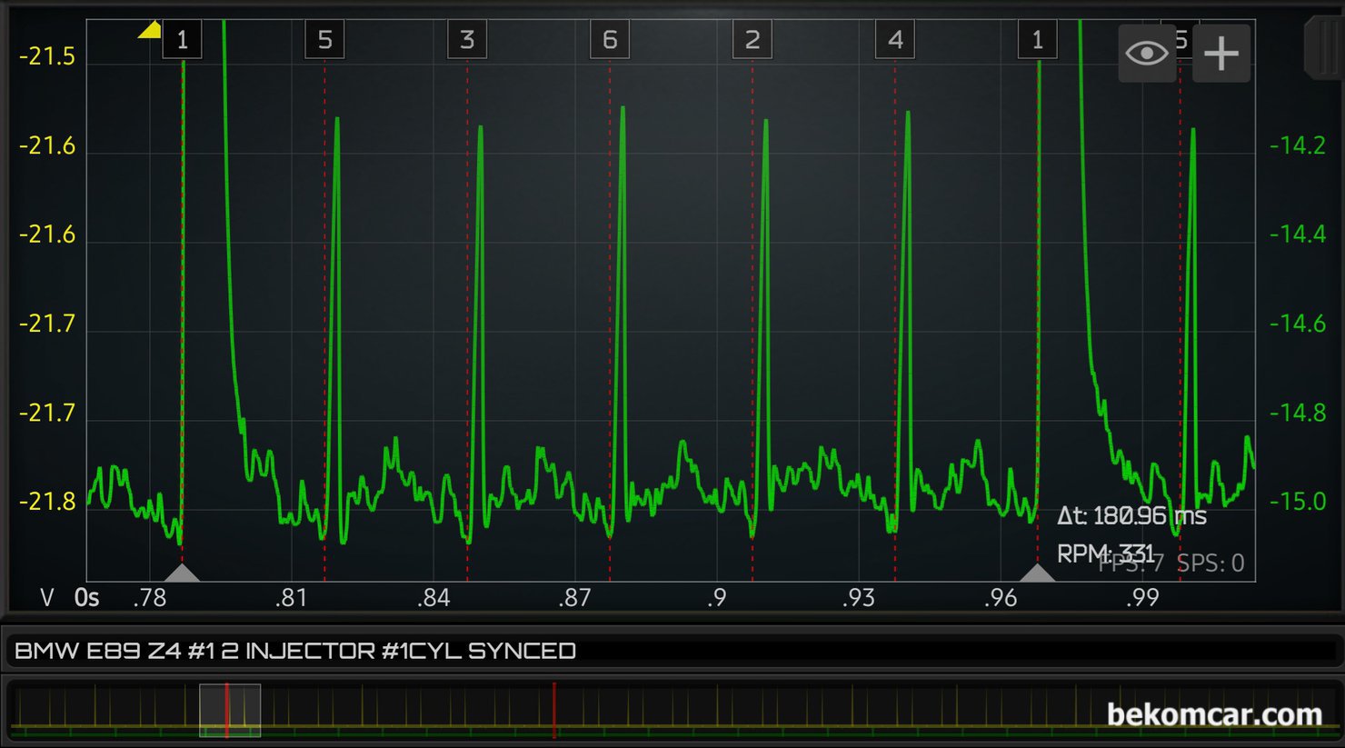Click the Δt 180.96 ms readout
The height and width of the screenshot is (748, 1345).
coord(1131,516)
